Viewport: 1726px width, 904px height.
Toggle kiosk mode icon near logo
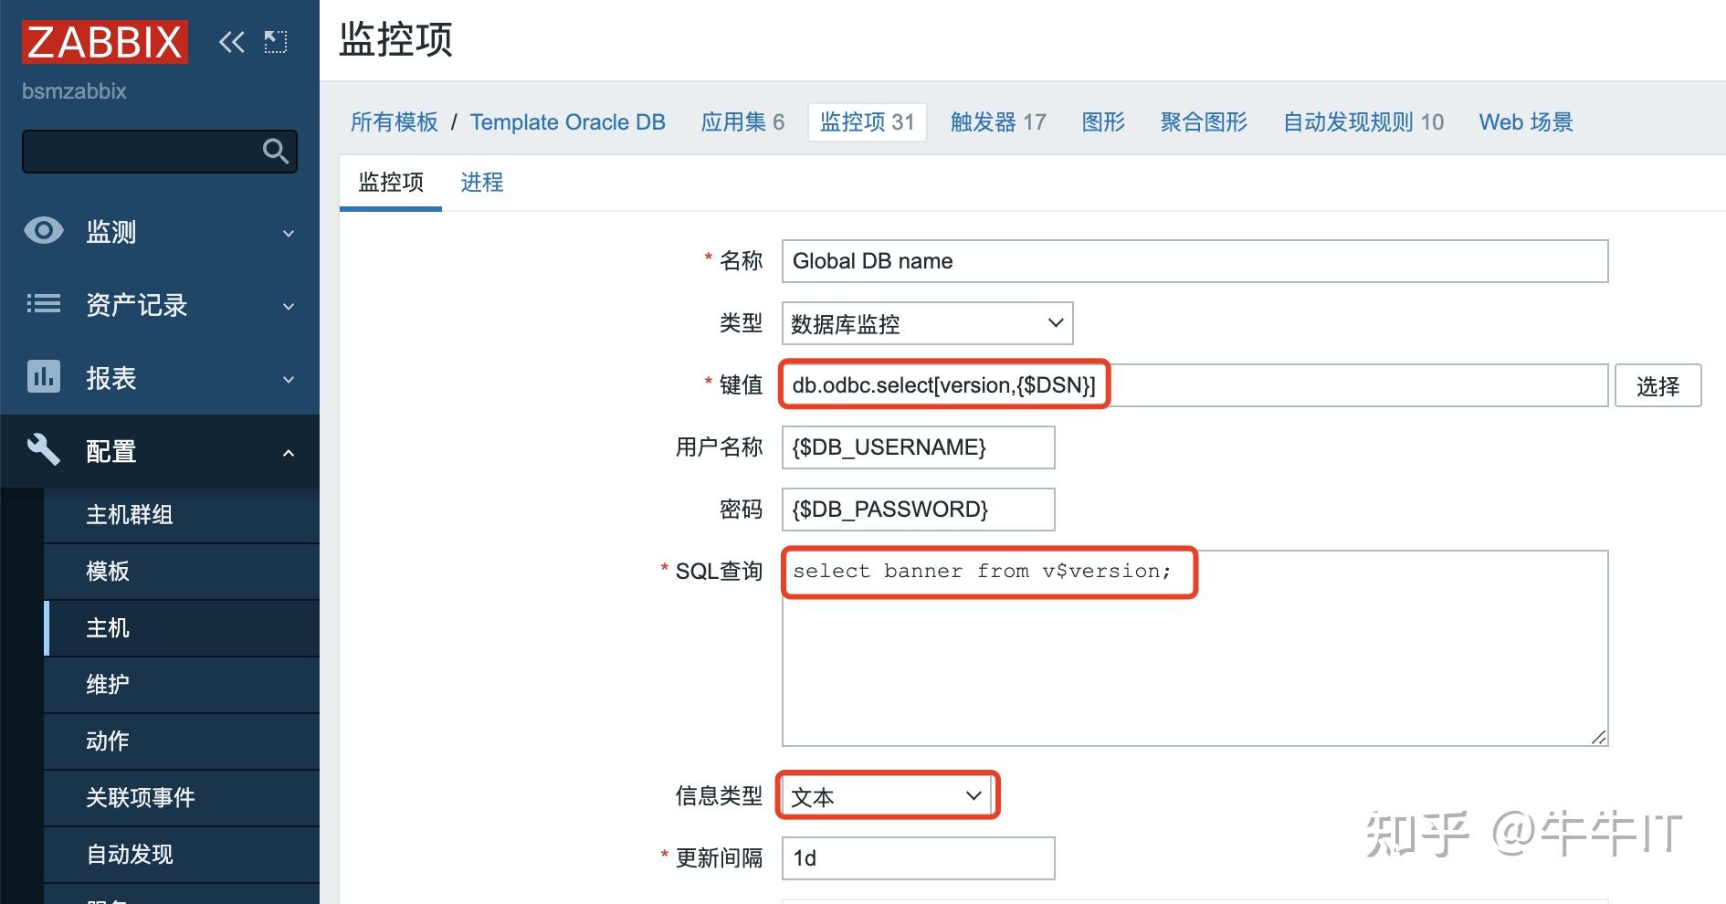tap(275, 42)
